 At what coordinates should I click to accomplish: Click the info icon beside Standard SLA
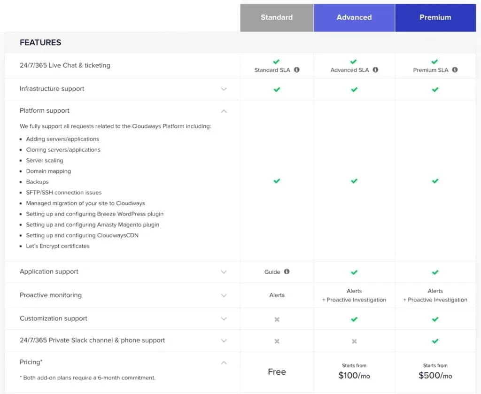coord(296,70)
